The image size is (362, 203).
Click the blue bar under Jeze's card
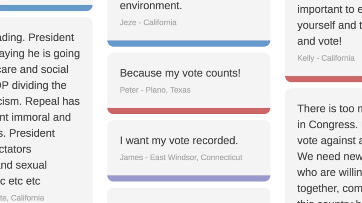pyautogui.click(x=189, y=43)
